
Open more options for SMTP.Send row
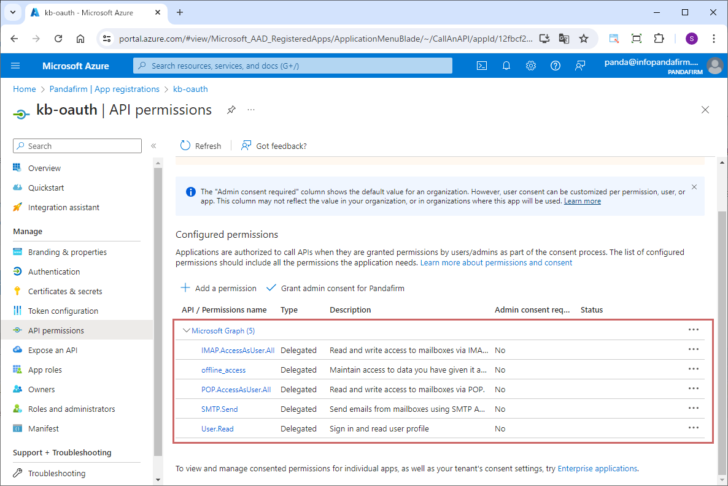click(693, 408)
